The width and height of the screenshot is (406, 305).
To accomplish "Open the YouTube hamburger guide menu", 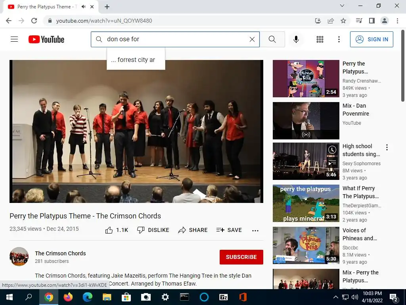I will tap(14, 39).
